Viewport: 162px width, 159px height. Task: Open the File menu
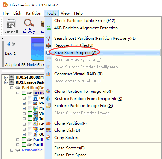[x=5, y=13]
